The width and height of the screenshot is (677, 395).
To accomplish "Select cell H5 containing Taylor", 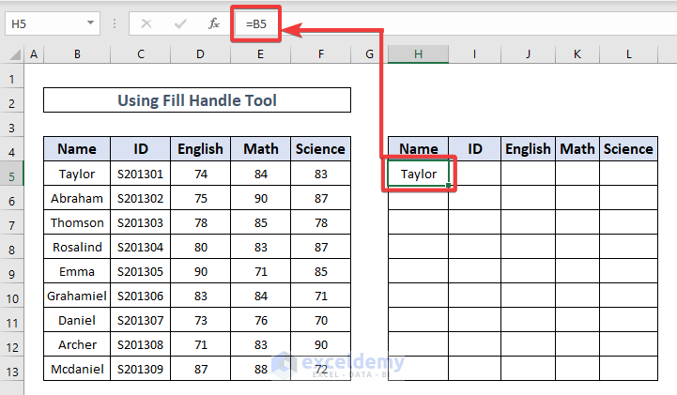I will coord(418,174).
